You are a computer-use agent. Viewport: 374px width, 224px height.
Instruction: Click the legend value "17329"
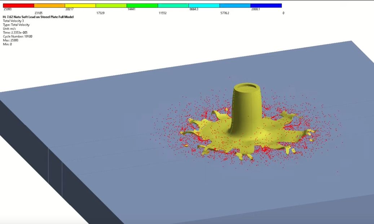(x=100, y=13)
